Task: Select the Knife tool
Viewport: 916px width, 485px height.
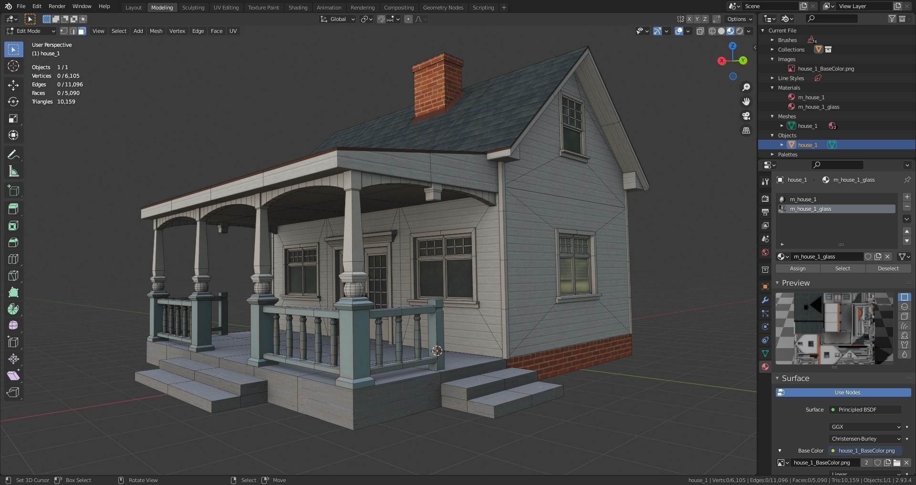Action: 13,276
